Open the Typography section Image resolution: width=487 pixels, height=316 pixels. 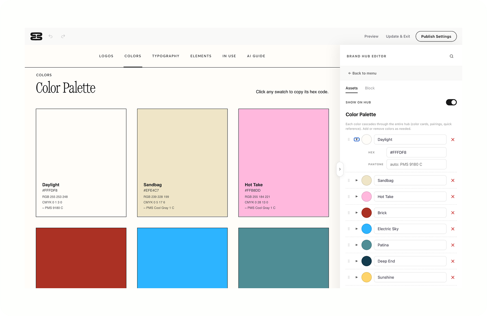pyautogui.click(x=166, y=56)
